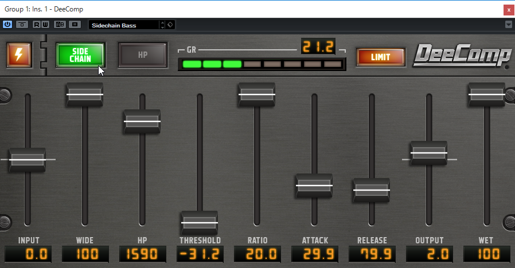The image size is (515, 268).
Task: Grab the OUTPUT fader handle
Action: (429, 153)
